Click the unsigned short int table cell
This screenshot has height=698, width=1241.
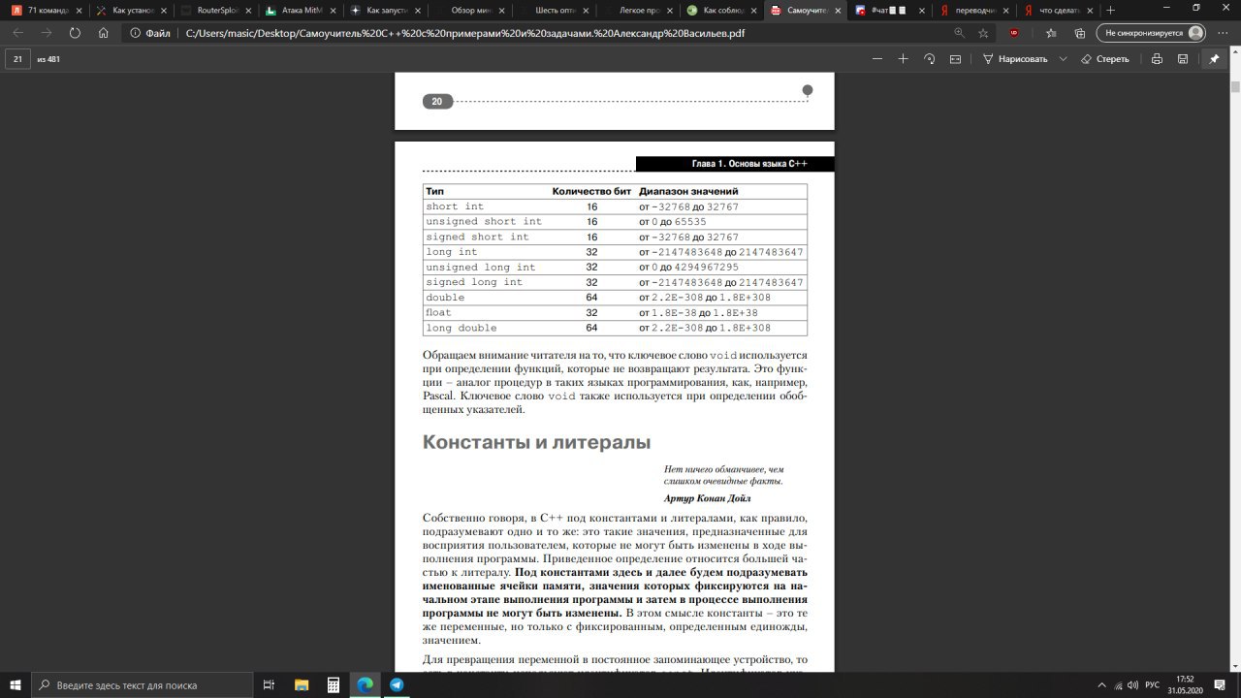coord(484,222)
